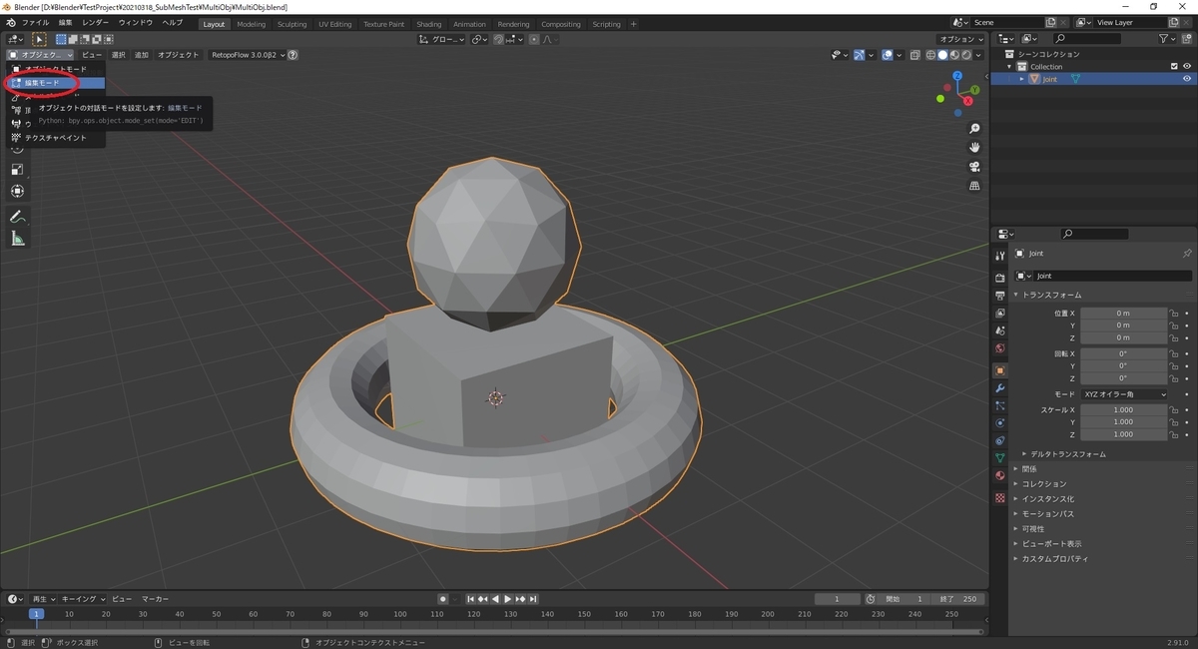Open the outliner filter dropdown
Viewport: 1198px width, 649px height.
[1168, 39]
